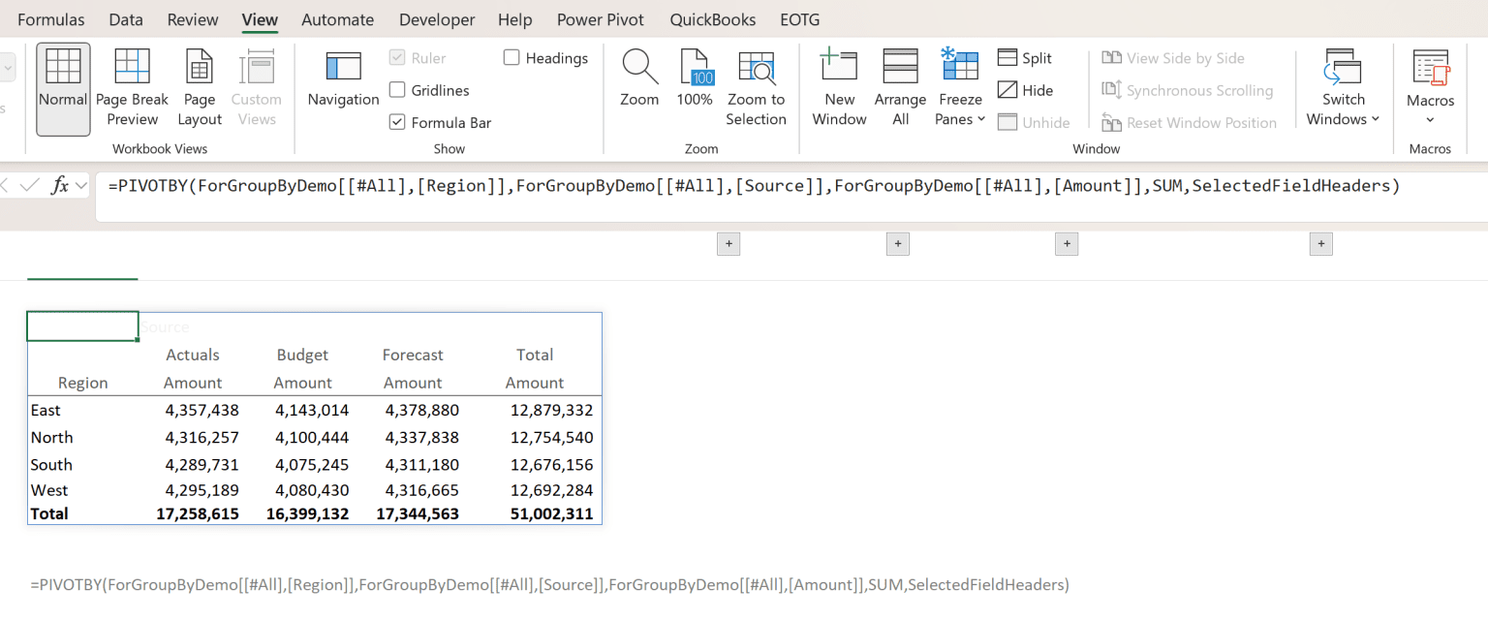Screen dimensions: 1488x620
Task: Set zoom to 100%
Action: (695, 77)
